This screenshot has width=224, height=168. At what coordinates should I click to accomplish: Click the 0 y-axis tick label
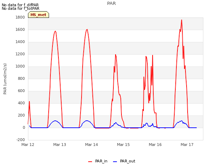pos(24,127)
